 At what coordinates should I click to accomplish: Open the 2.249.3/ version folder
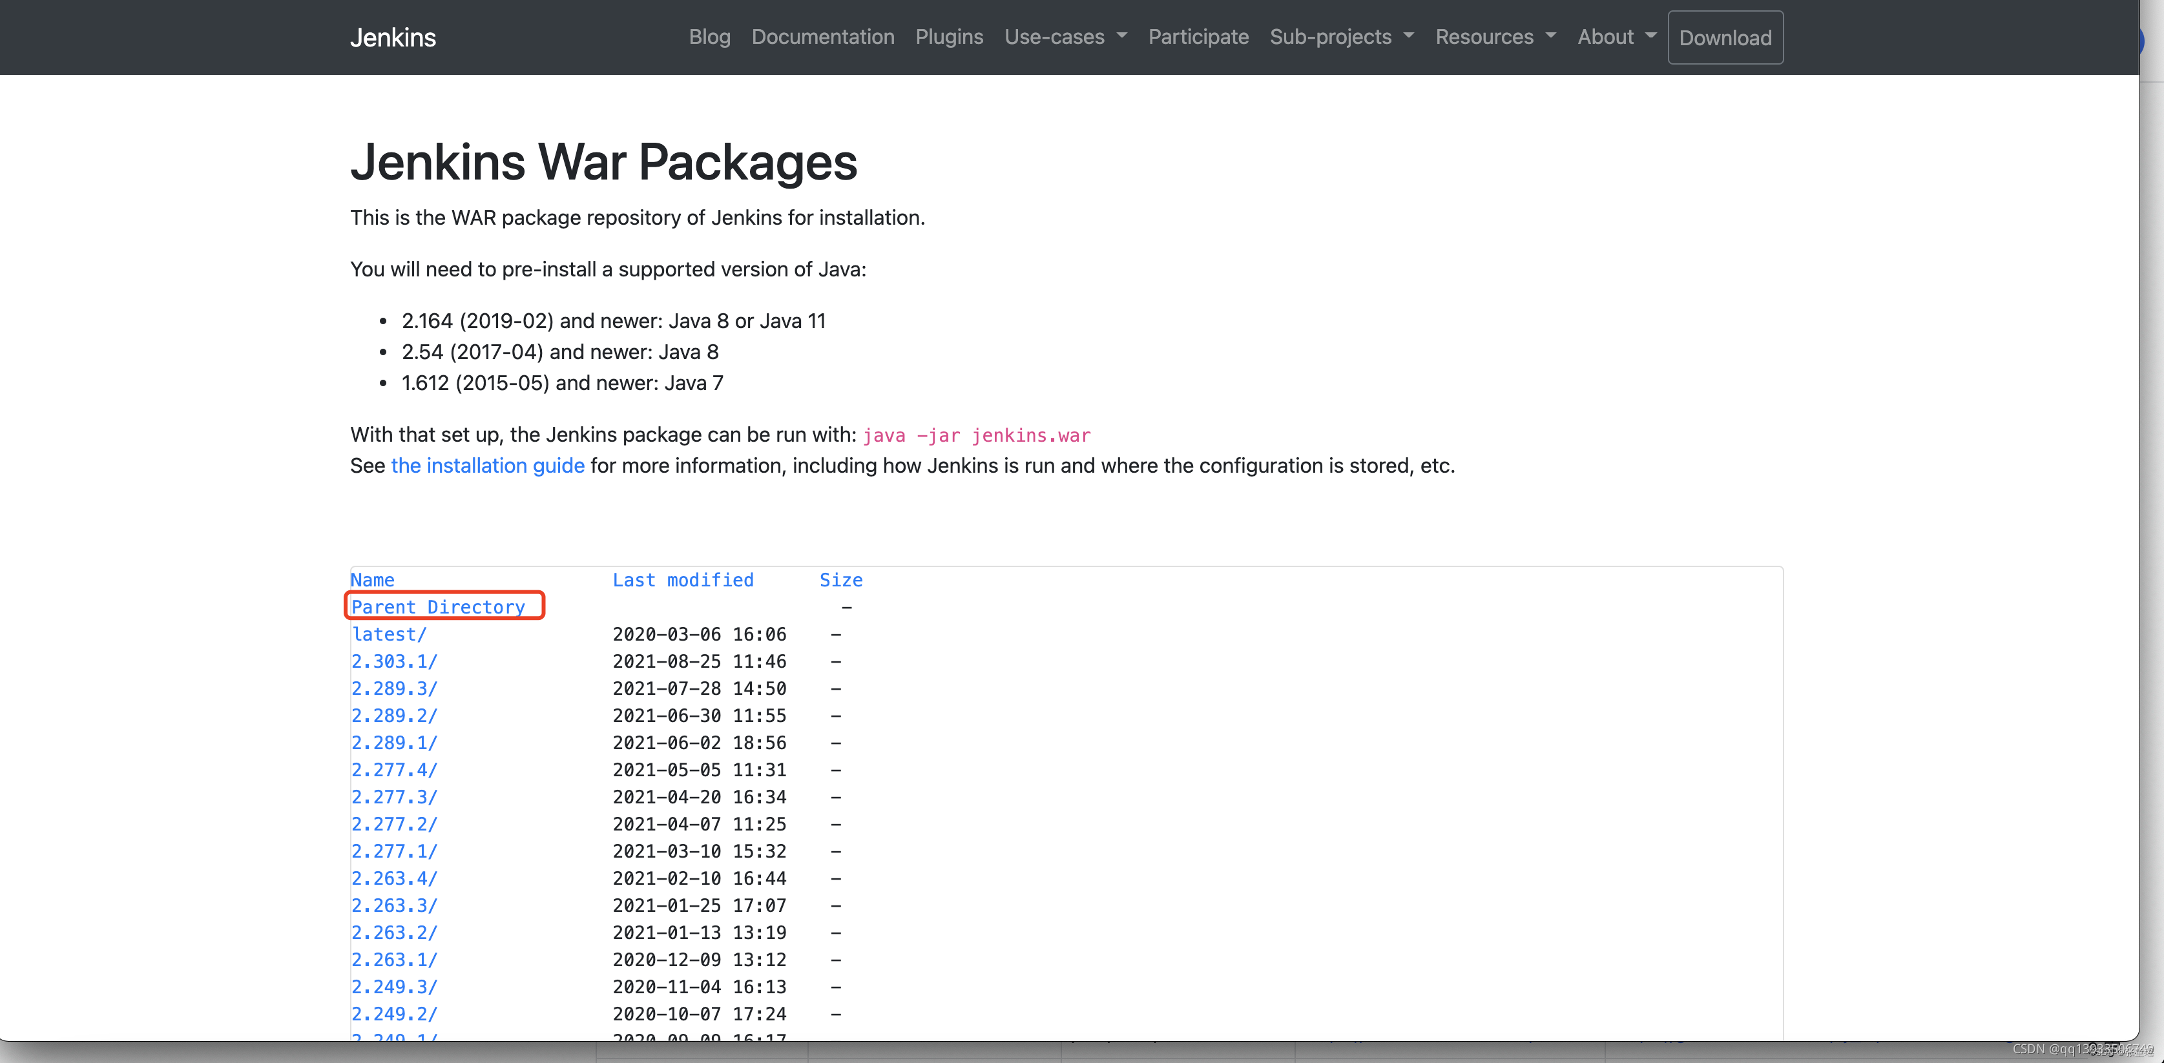[394, 987]
